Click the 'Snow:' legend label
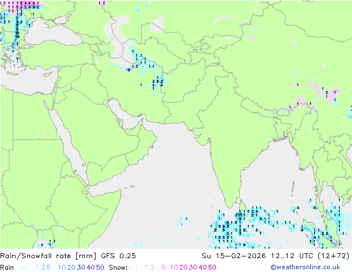The width and height of the screenshot is (352, 272). tap(118, 268)
